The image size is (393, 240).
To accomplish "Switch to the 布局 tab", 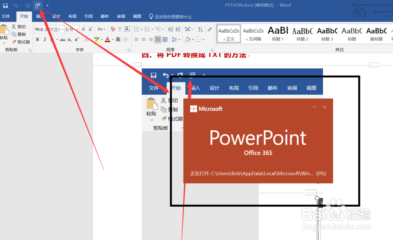I will point(72,16).
